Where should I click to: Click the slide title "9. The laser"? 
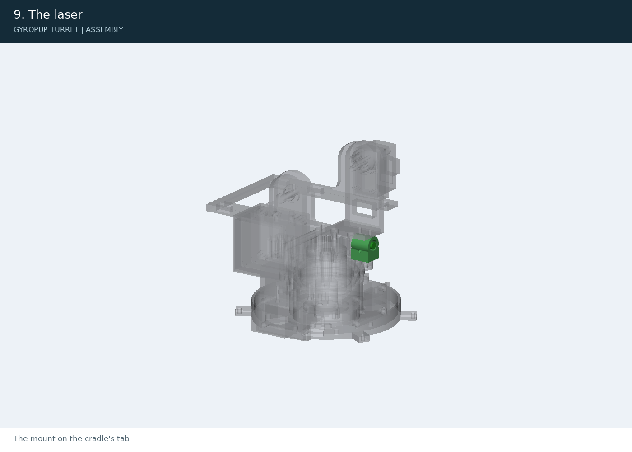[x=48, y=14]
